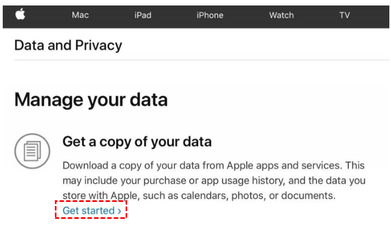Select the Get a copy of your data heading
The height and width of the screenshot is (232, 391).
137,142
